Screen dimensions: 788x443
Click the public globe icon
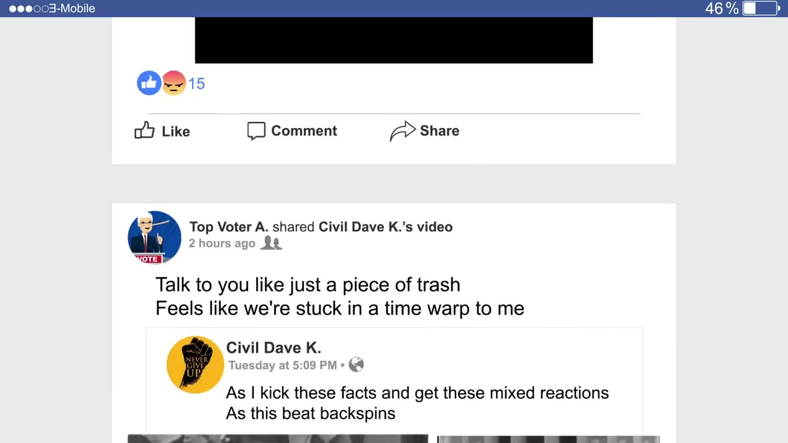(x=356, y=365)
